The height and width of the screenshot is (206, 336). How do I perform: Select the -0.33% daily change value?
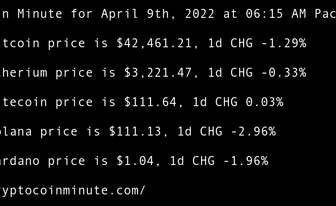pyautogui.click(x=284, y=73)
